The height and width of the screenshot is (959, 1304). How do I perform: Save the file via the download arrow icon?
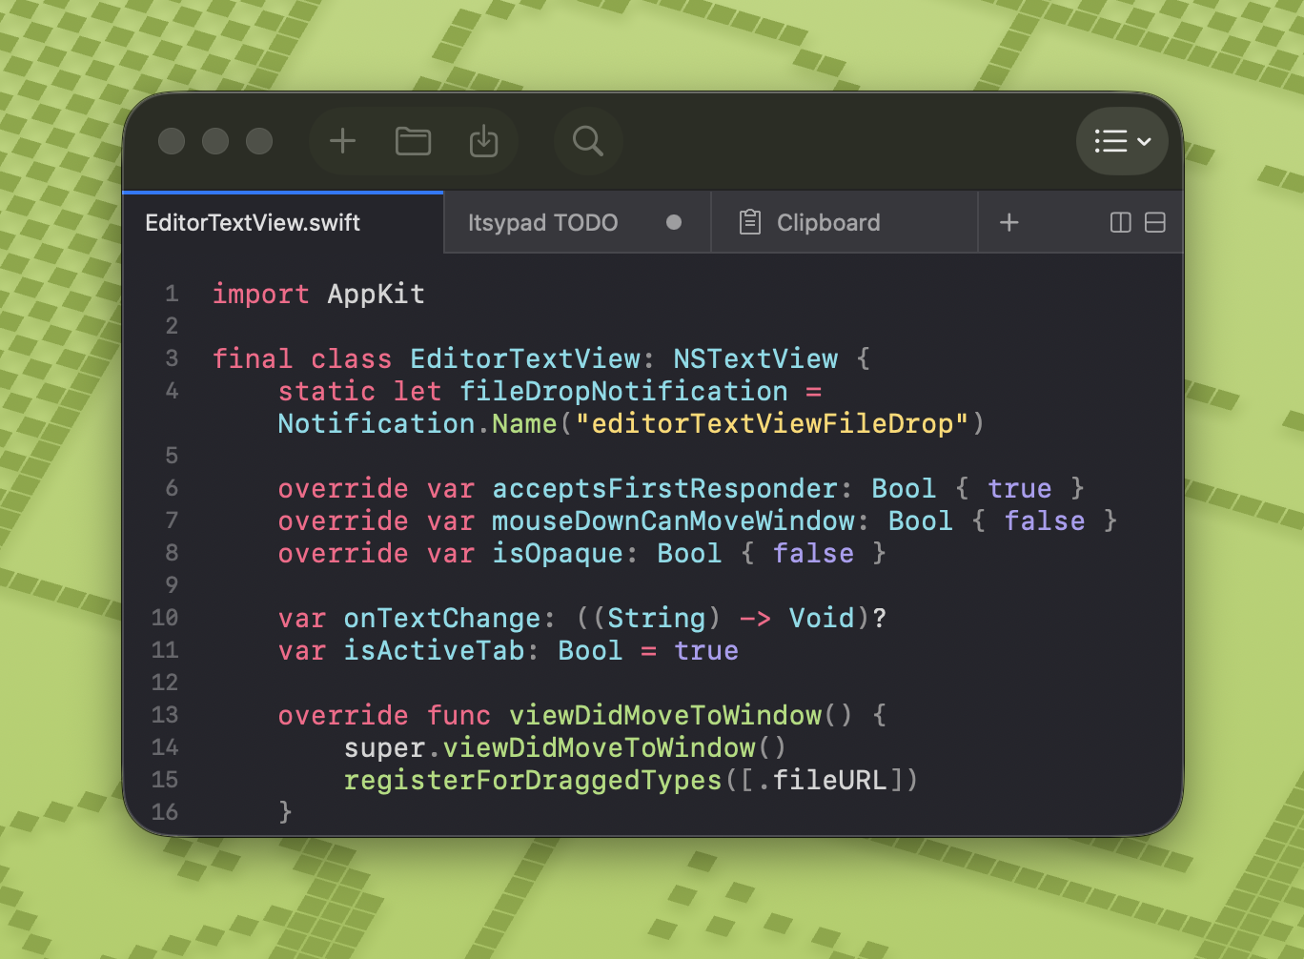pyautogui.click(x=483, y=140)
